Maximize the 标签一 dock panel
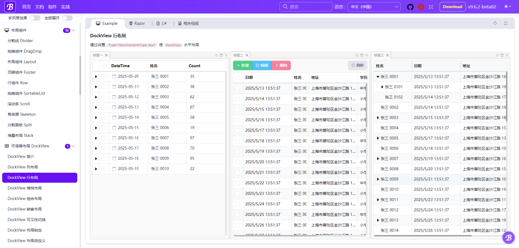 (221, 55)
